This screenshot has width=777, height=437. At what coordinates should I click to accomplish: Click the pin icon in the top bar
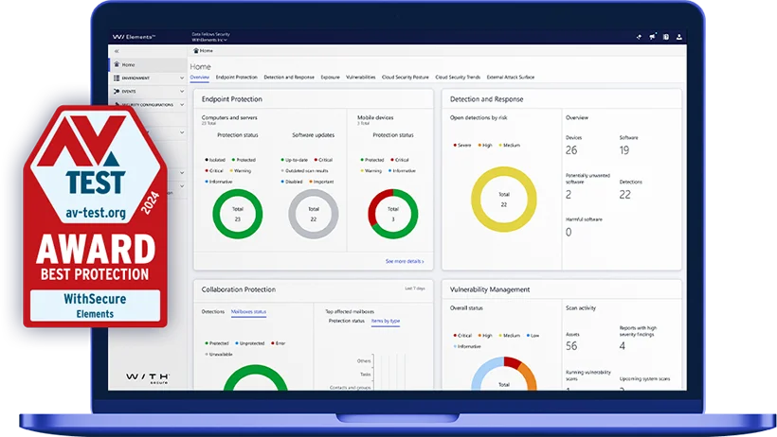[639, 37]
